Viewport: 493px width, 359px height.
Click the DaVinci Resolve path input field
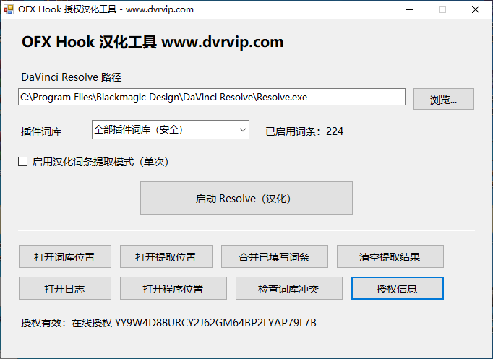pyautogui.click(x=212, y=97)
